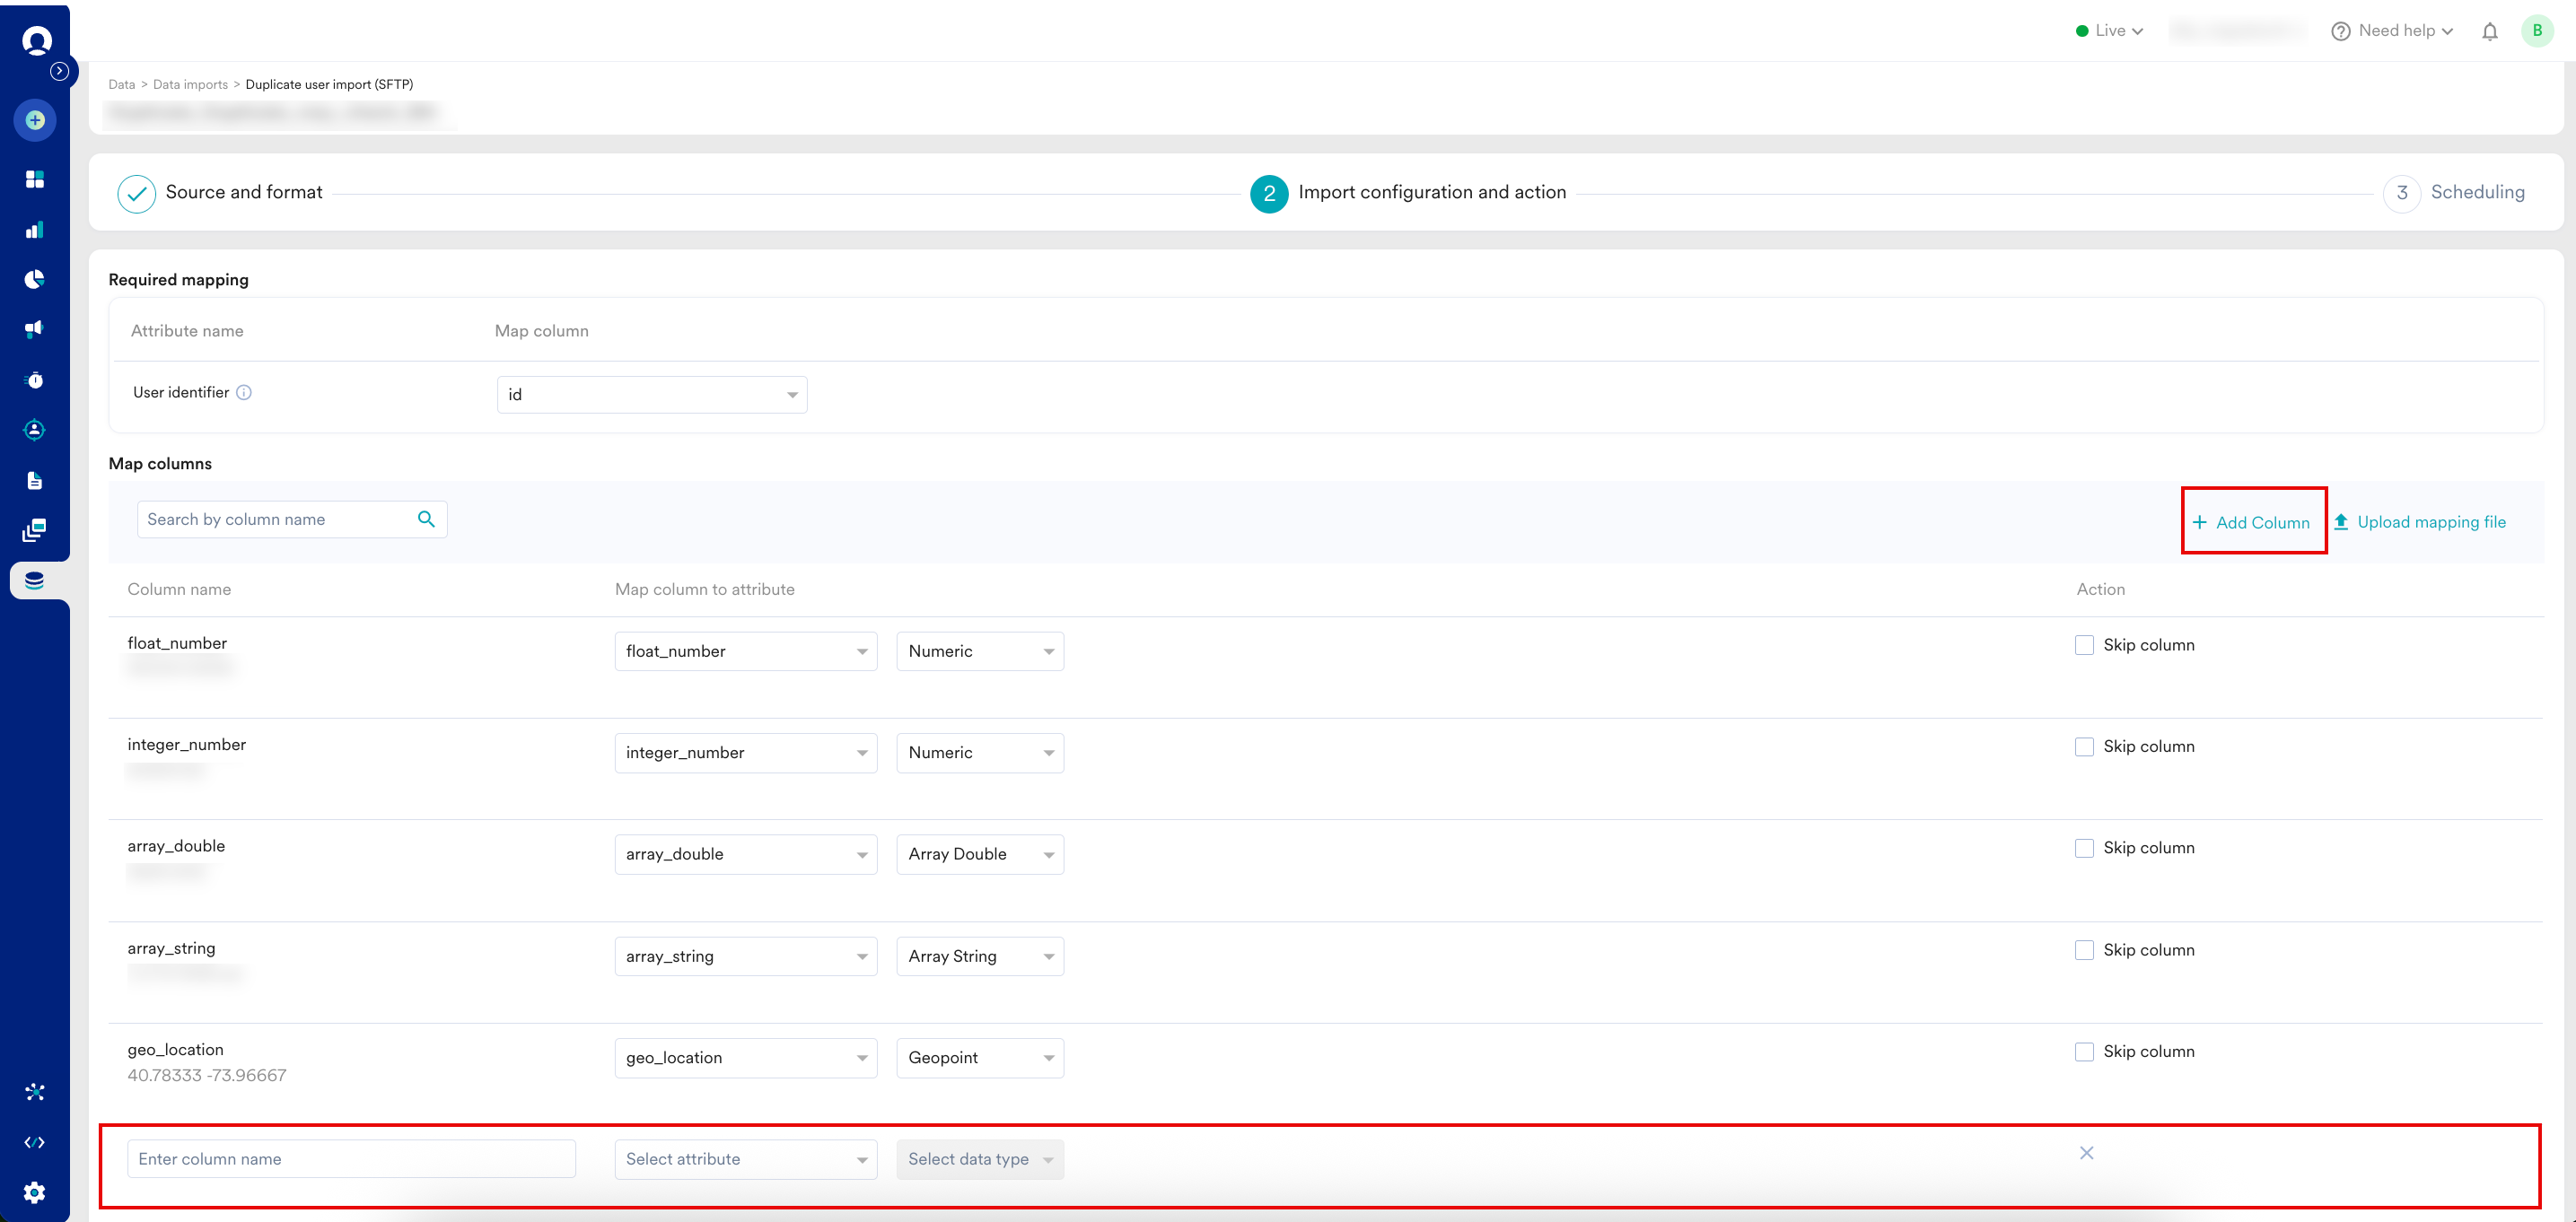Click the Enter column name field
2576x1222 pixels.
351,1159
